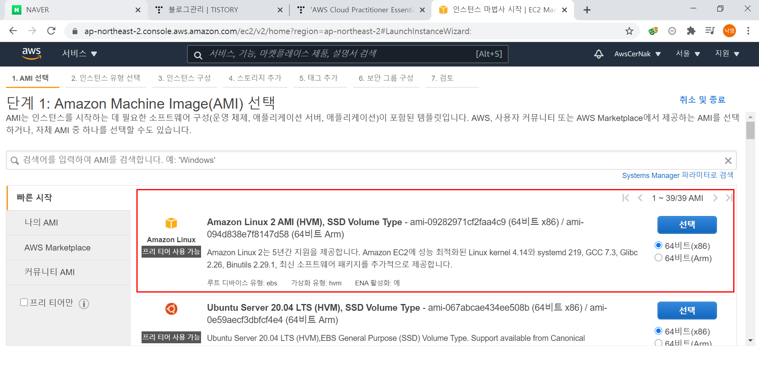Click the browser address bar URL
The width and height of the screenshot is (759, 371).
click(278, 31)
